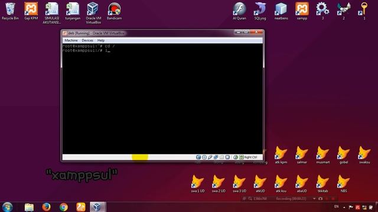Image resolution: width=378 pixels, height=212 pixels.
Task: Open the Action Center flag icon
Action: coord(351,207)
